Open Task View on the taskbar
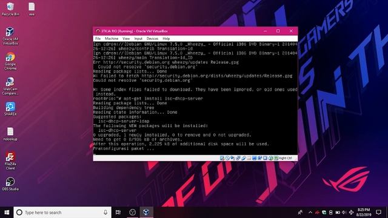The image size is (388, 218). [118, 213]
